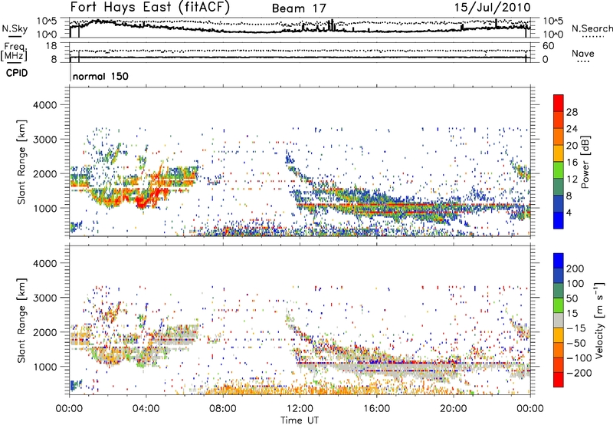Click the '18' frequency axis tick
613x425 pixels.
click(x=51, y=46)
